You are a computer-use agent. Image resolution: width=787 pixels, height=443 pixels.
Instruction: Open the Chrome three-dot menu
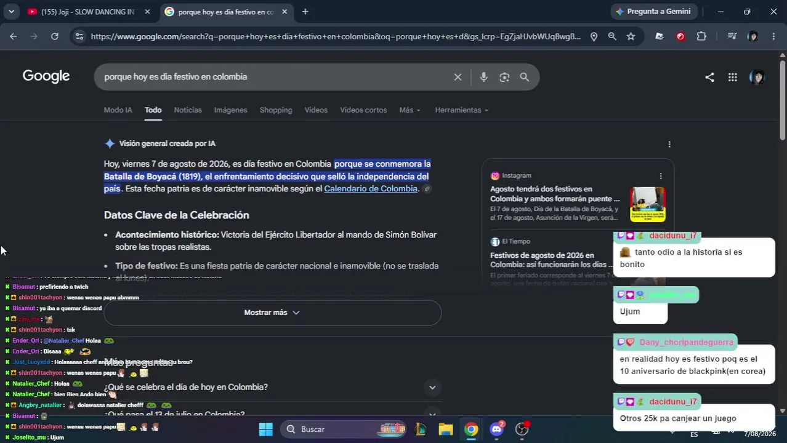pyautogui.click(x=773, y=36)
